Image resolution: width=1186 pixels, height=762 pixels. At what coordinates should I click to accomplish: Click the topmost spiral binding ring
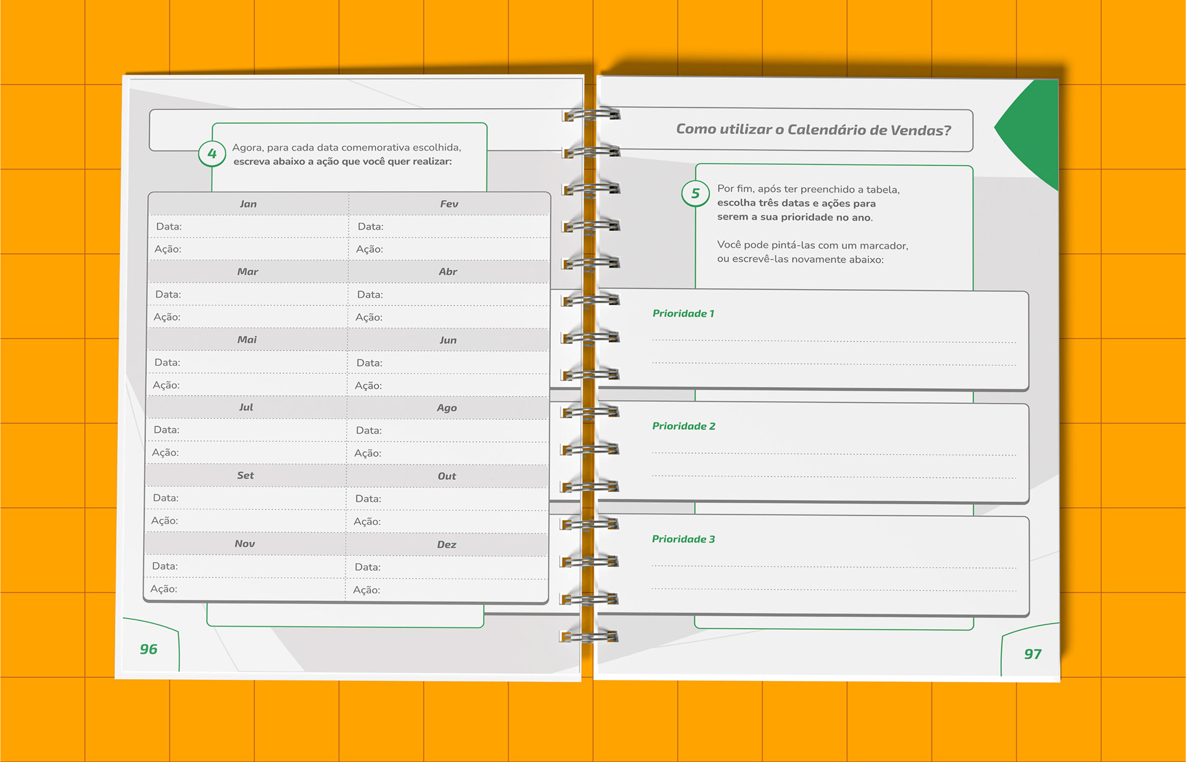click(591, 115)
